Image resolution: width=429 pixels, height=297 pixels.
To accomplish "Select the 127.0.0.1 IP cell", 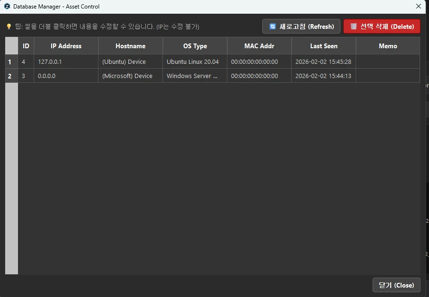I will 66,61.
